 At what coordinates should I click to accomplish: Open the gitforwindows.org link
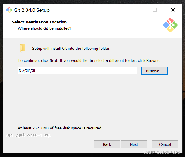point(28,135)
